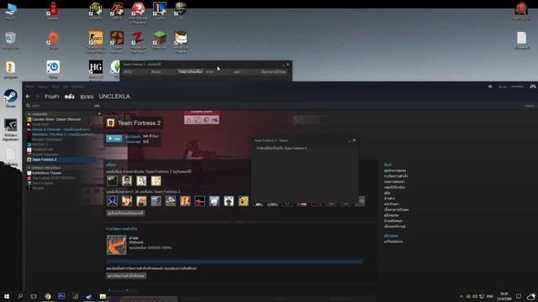Open the Steam menu in the top bar
Viewport: 538px width, 302px height.
[x=30, y=86]
